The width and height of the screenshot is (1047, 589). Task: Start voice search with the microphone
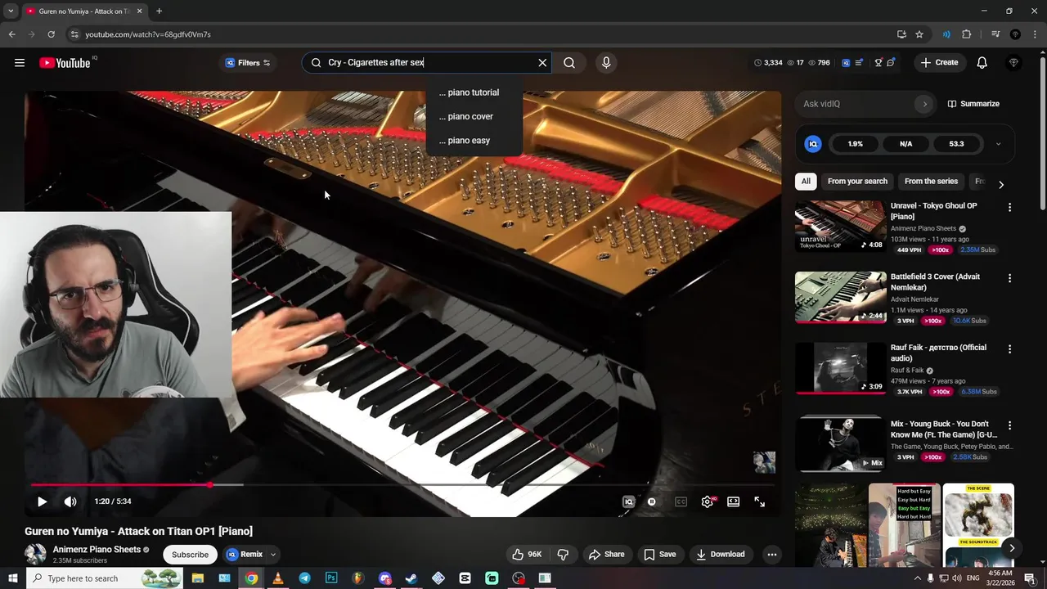click(x=606, y=63)
